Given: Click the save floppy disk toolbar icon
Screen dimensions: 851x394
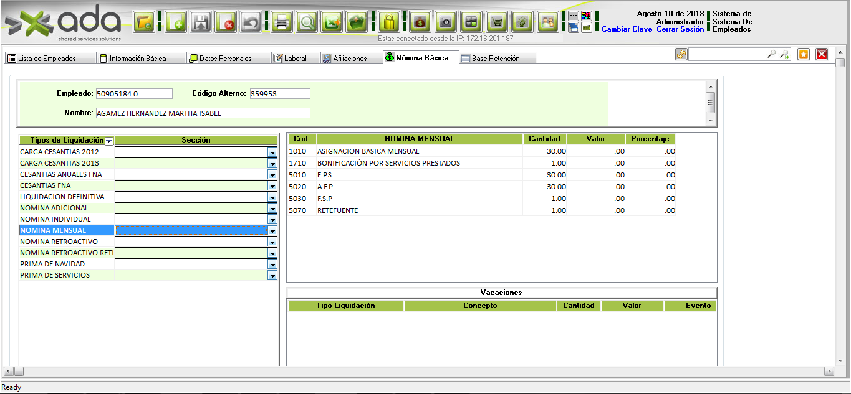Looking at the screenshot, I should 201,22.
